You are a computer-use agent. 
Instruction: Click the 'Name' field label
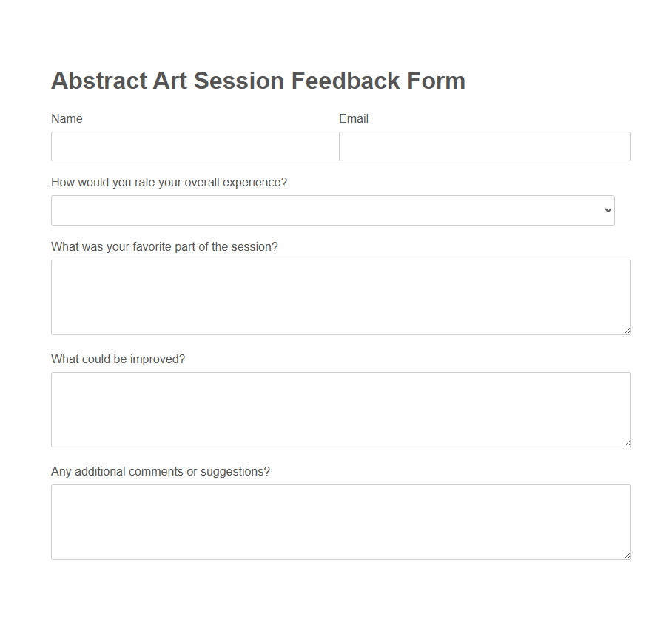point(67,118)
